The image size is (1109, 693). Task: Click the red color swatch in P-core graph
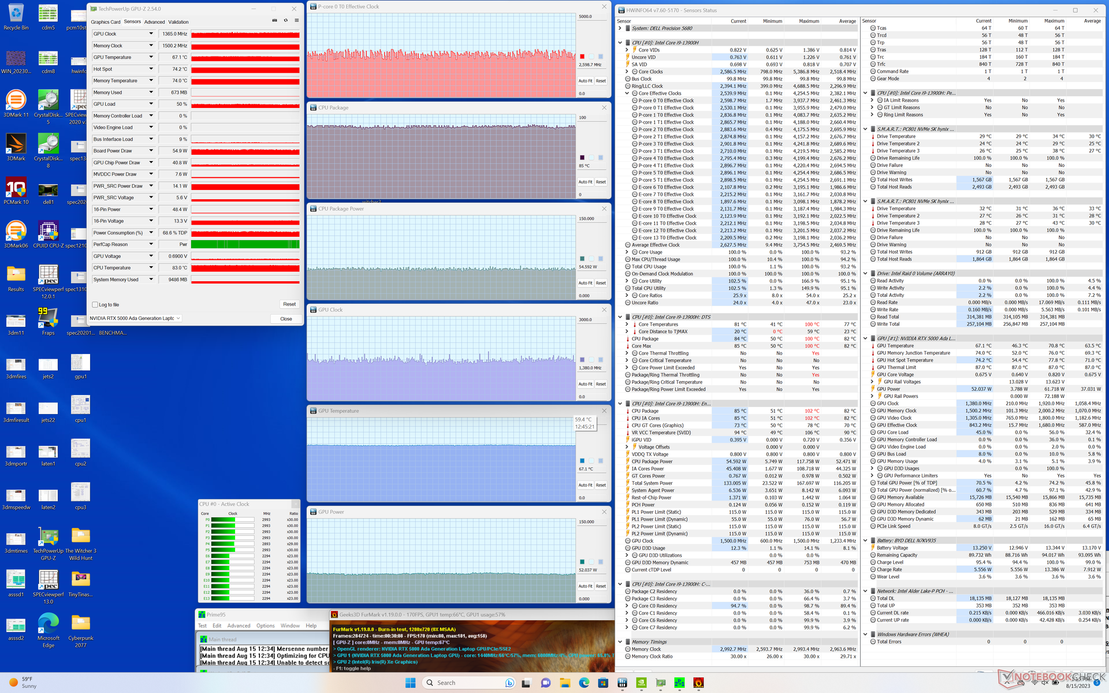pos(582,57)
